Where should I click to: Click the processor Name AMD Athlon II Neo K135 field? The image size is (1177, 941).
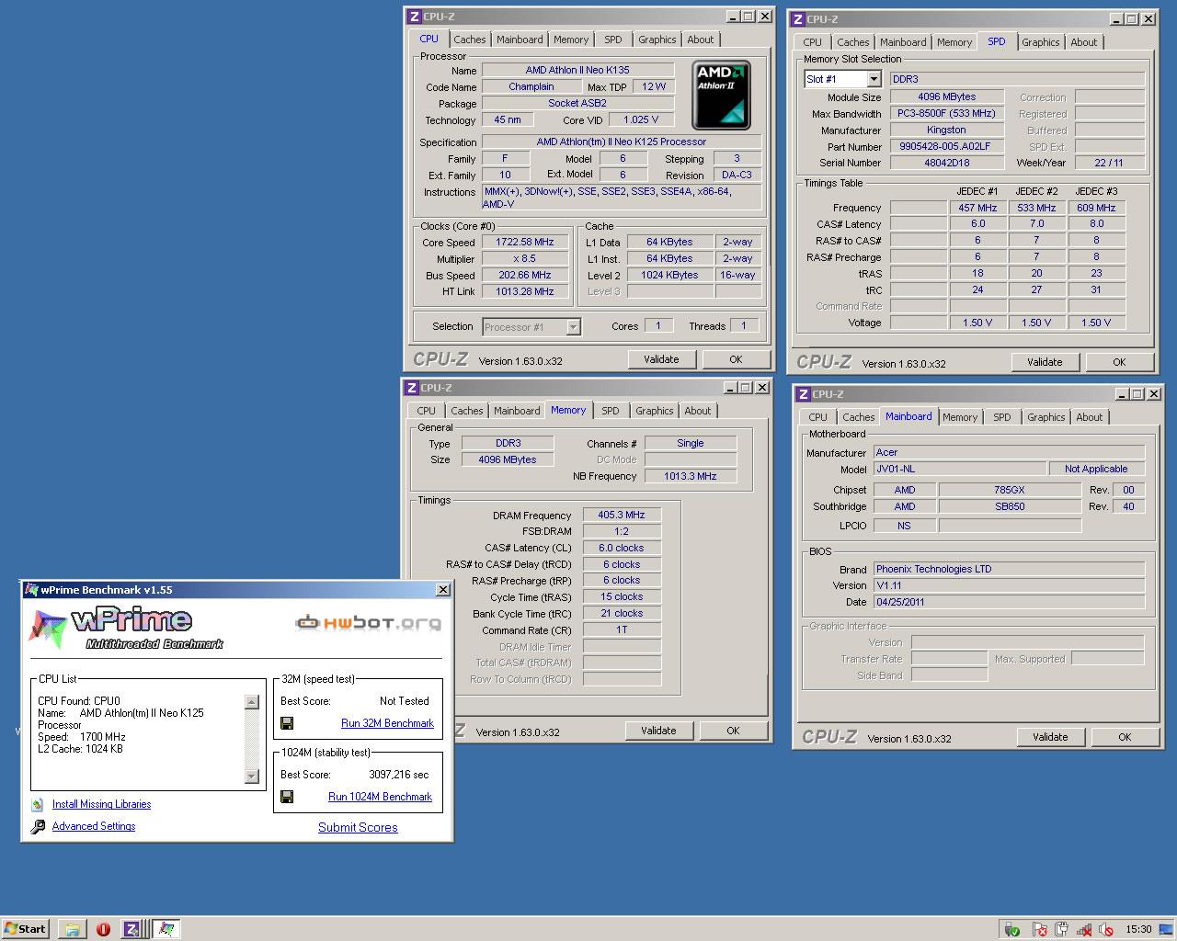point(577,70)
